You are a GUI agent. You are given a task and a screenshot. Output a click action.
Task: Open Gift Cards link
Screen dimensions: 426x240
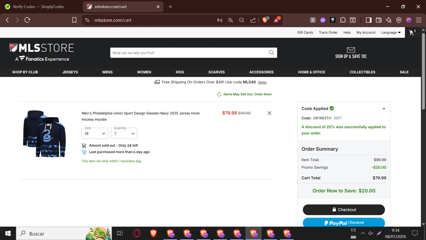[x=305, y=32]
